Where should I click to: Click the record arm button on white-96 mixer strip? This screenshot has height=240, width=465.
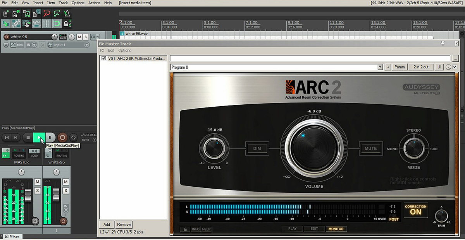coord(64,221)
